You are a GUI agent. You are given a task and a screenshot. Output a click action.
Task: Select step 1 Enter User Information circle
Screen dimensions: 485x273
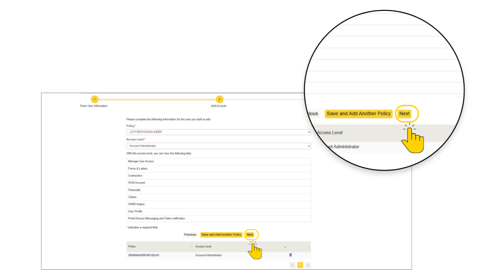(x=95, y=100)
